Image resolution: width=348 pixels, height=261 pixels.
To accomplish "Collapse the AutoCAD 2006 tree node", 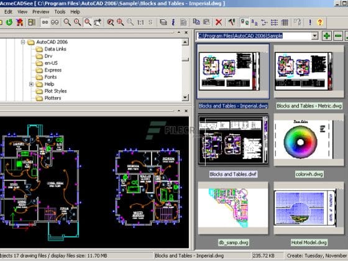I will [23, 42].
